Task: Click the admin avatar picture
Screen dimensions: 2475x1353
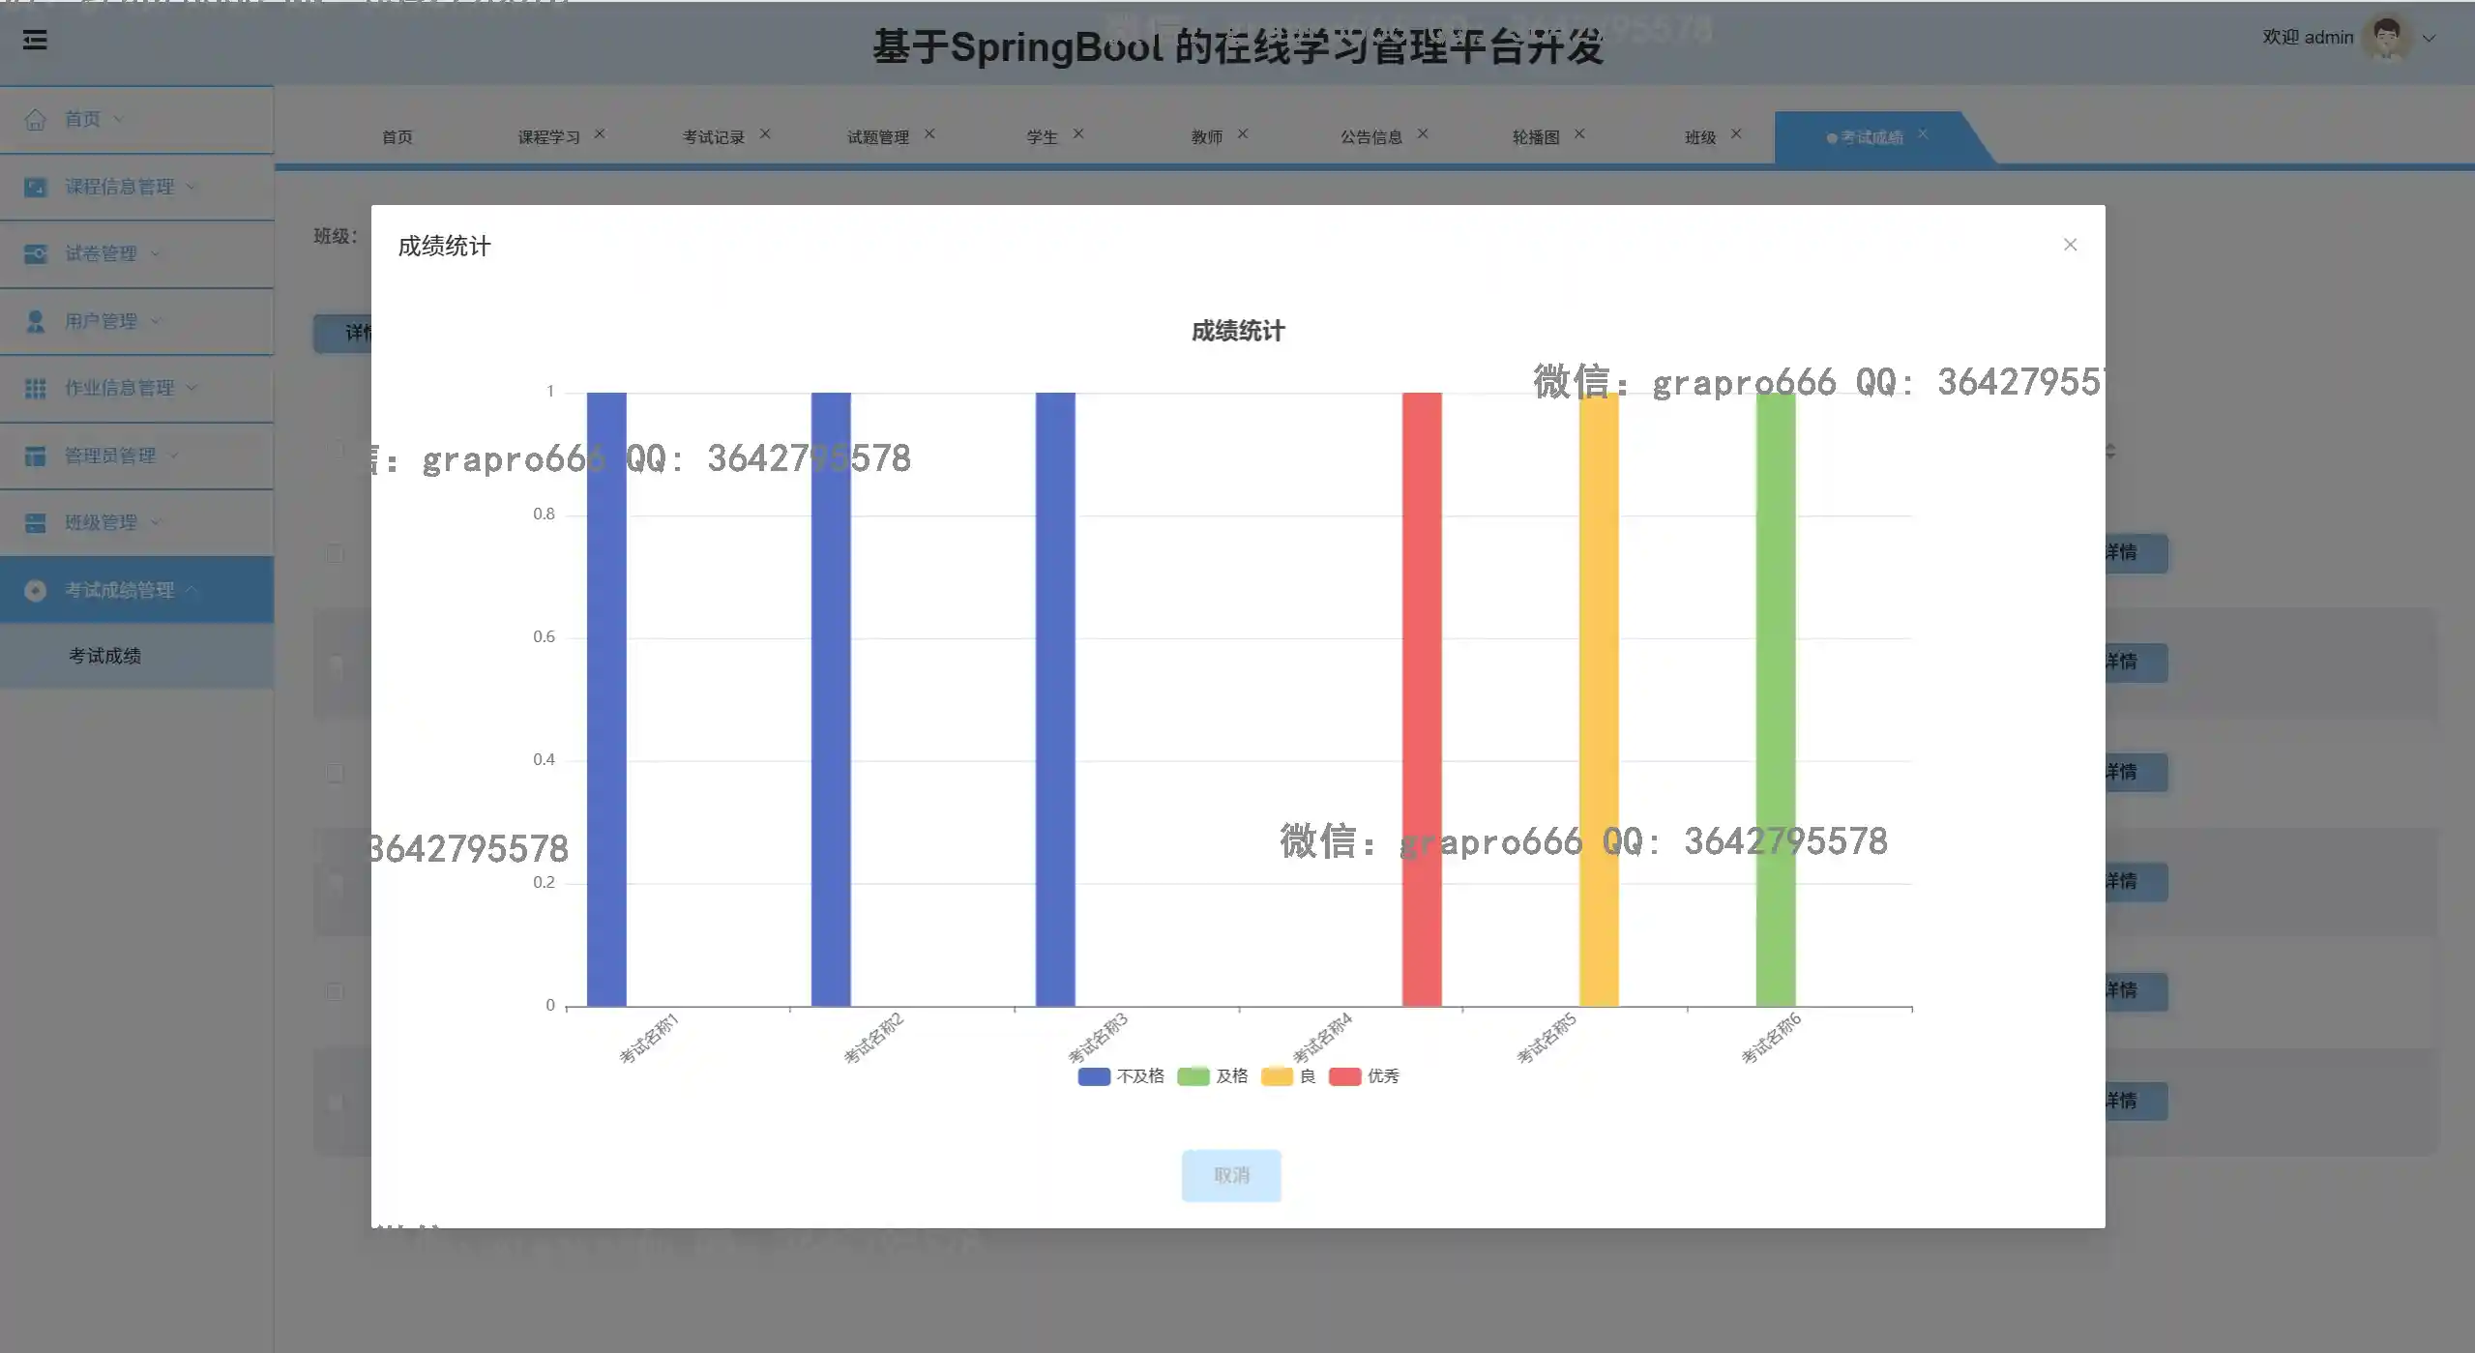Action: (x=2385, y=39)
